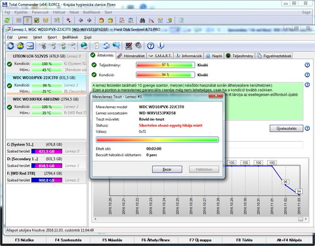Click the gray speaker icon in Hard Disk Sentinel toolbar

click(x=138, y=46)
